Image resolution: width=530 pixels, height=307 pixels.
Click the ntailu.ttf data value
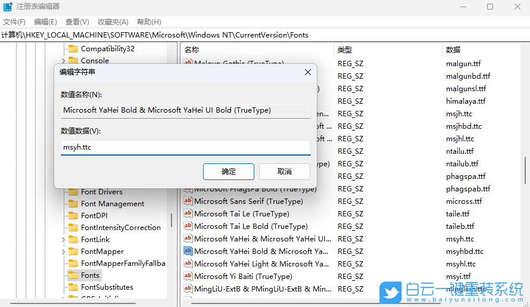click(460, 151)
